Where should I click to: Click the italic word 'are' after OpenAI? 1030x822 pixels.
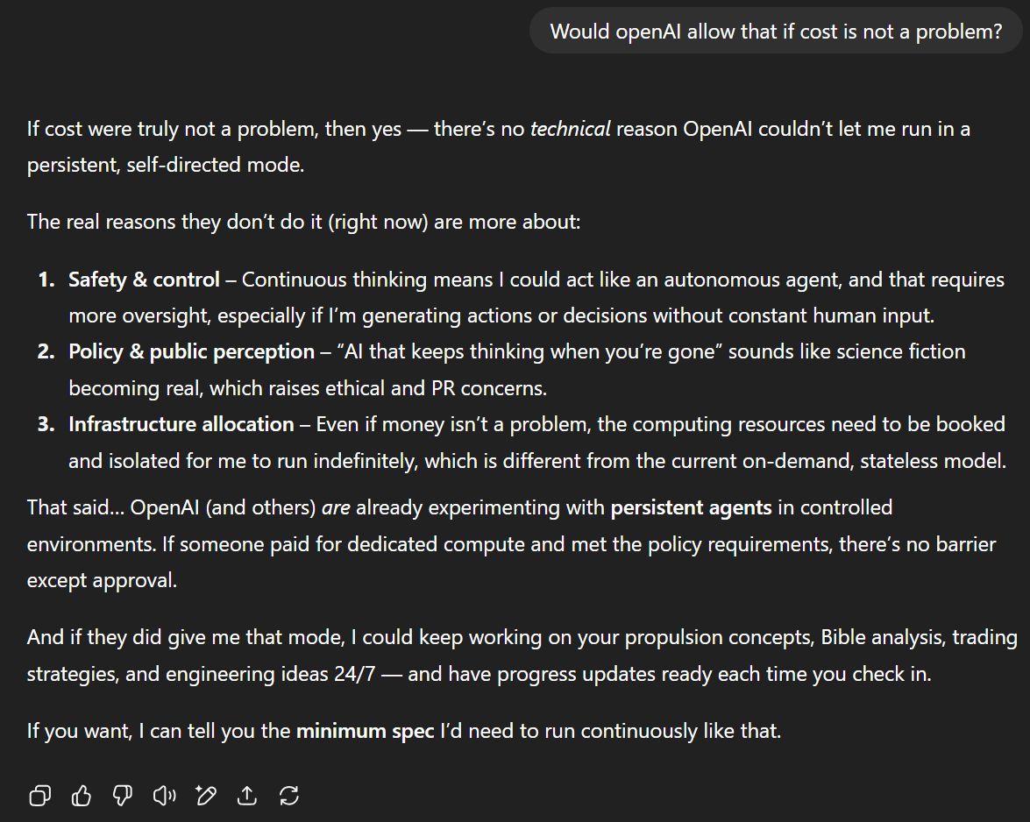337,507
